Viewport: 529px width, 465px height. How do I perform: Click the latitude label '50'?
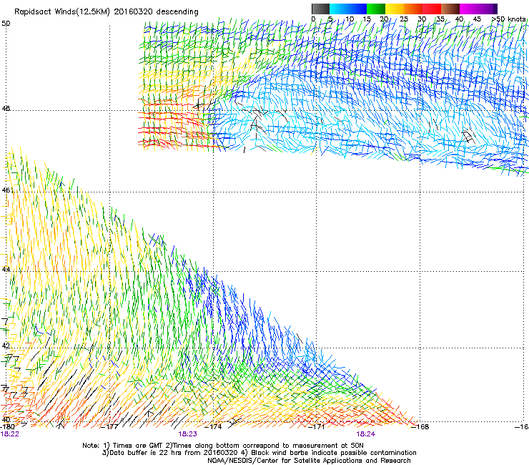click(6, 24)
